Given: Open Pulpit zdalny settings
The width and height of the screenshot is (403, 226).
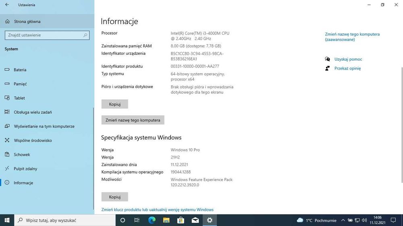Looking at the screenshot, I should click(47, 168).
